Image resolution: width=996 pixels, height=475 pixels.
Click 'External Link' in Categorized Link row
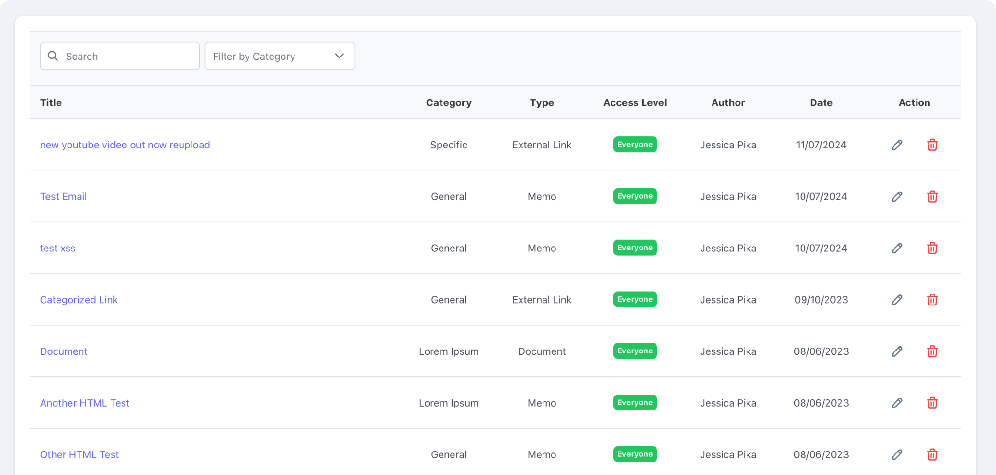point(542,300)
